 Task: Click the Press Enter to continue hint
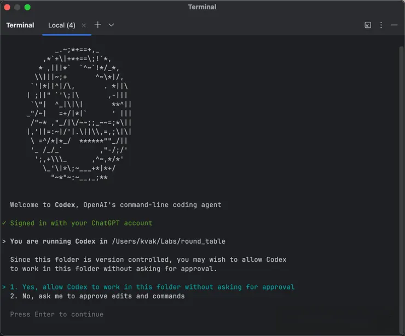(57, 314)
